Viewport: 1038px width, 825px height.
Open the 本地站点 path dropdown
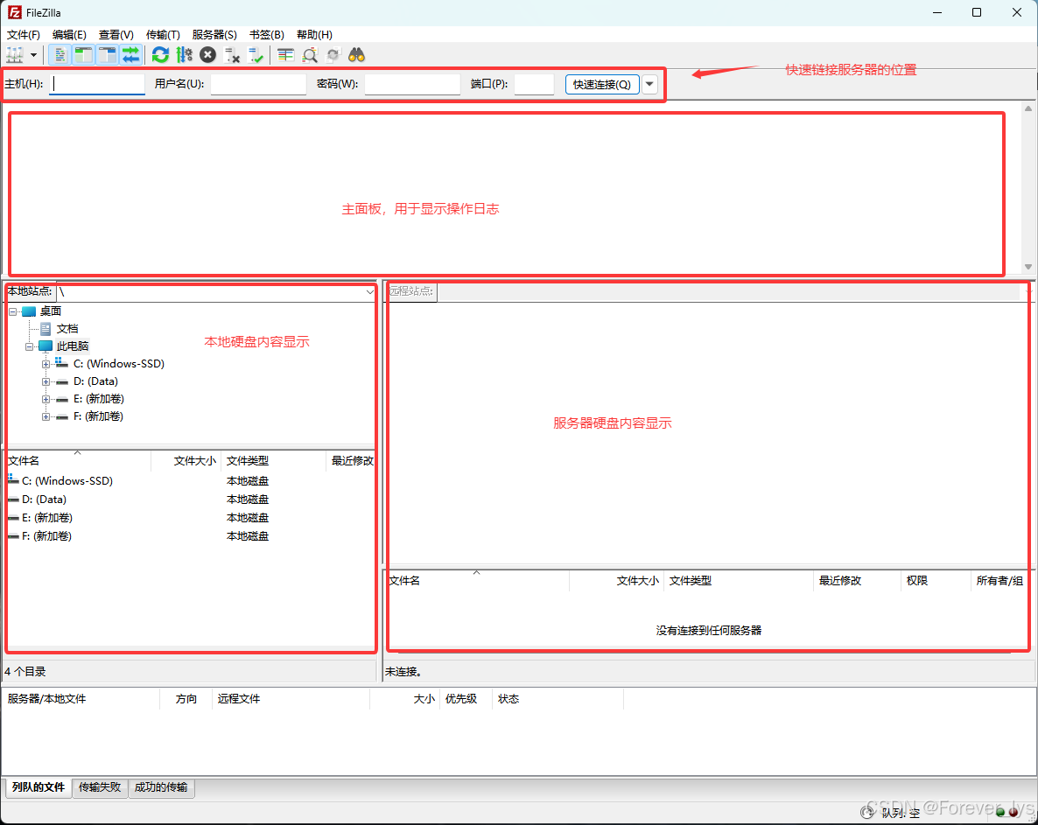pyautogui.click(x=369, y=291)
